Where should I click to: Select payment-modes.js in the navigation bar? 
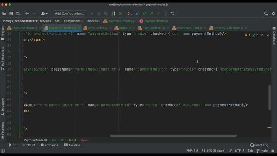click(x=119, y=21)
